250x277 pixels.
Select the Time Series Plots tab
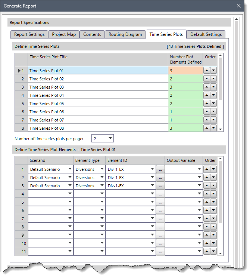[166, 34]
